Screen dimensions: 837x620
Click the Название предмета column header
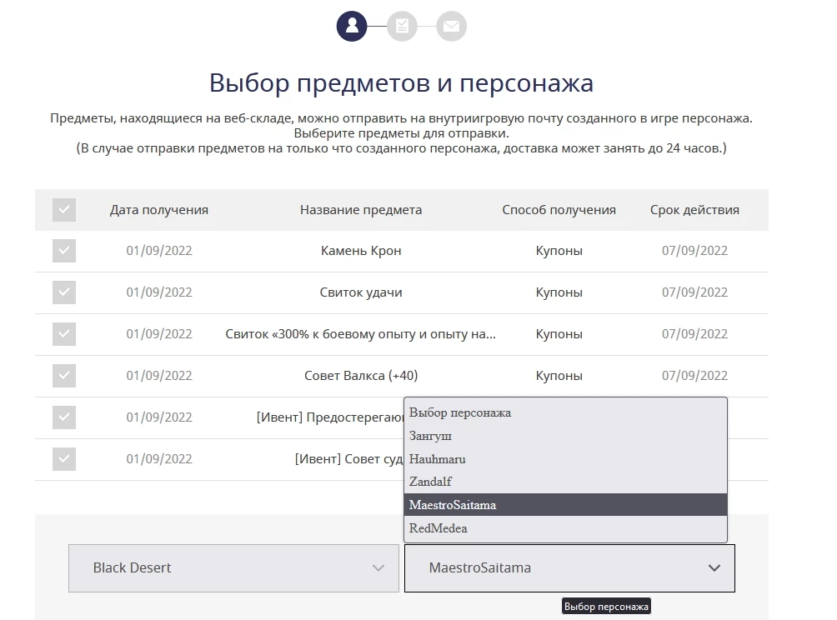coord(361,210)
